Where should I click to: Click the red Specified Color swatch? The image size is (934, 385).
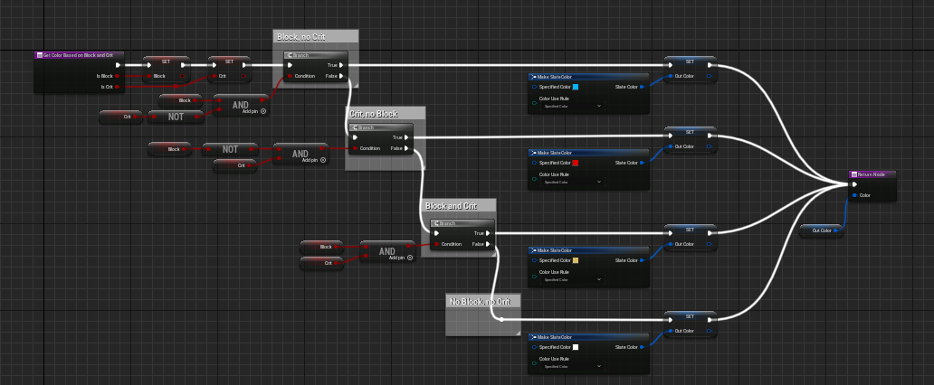click(x=576, y=163)
